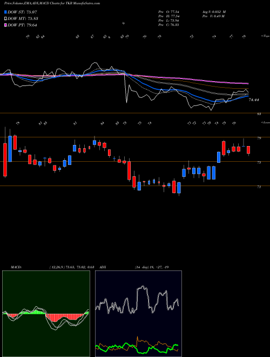This screenshot has width=270, height=357.
Task: Click the MACD (12,26,9) parameter values
Action: tap(72, 267)
